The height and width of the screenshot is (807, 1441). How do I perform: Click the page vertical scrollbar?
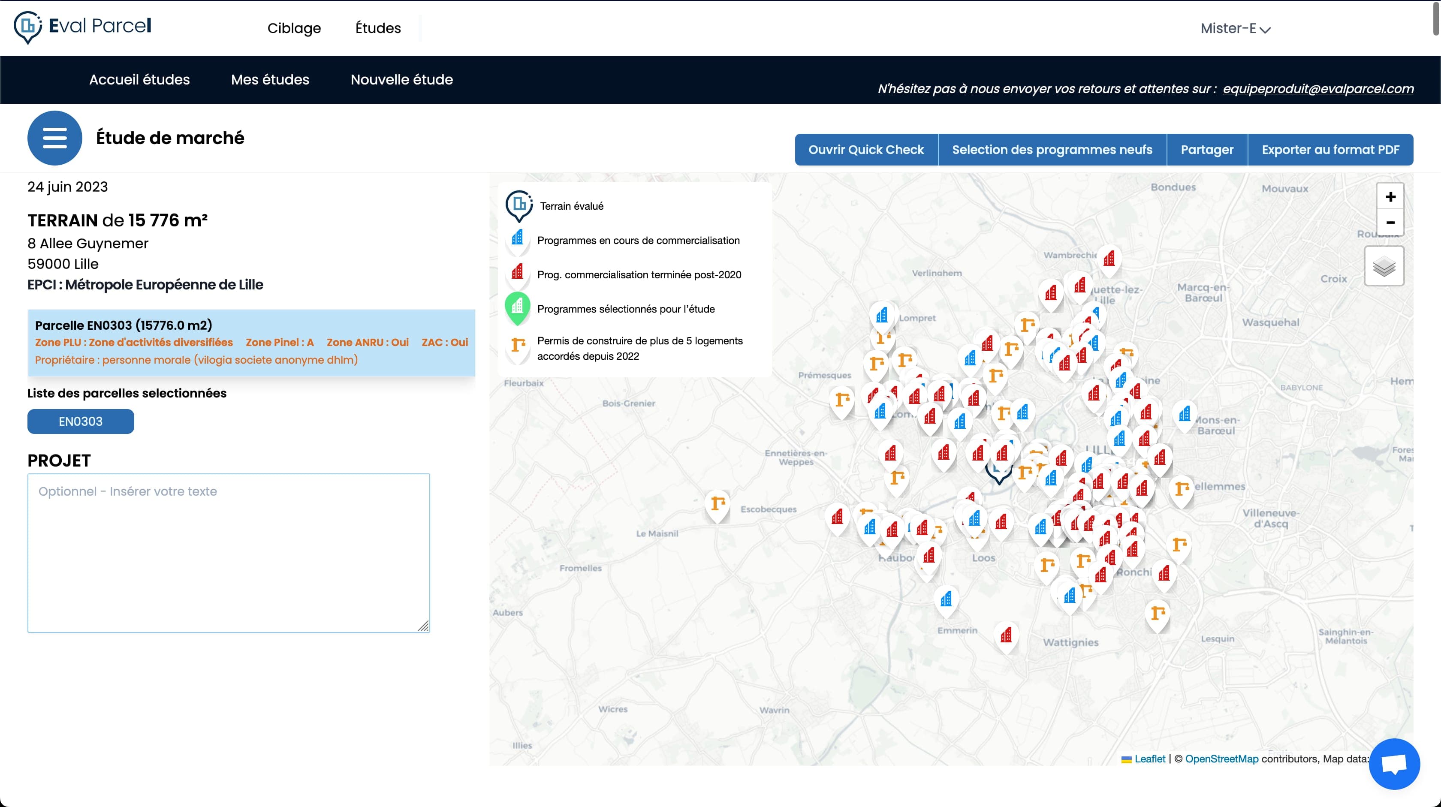(x=1436, y=18)
